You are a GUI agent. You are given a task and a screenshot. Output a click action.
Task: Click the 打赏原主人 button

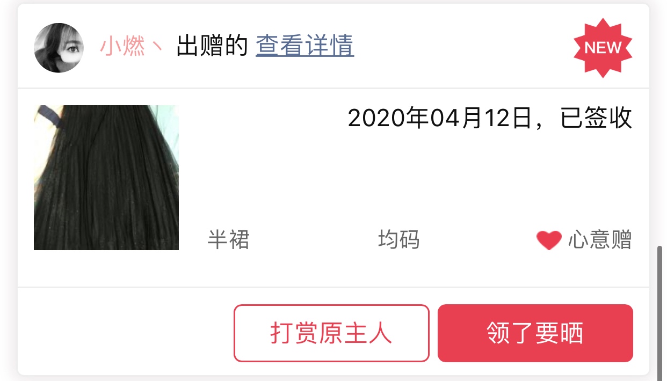pyautogui.click(x=331, y=333)
